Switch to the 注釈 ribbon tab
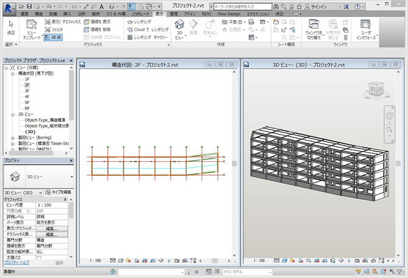 (82, 14)
